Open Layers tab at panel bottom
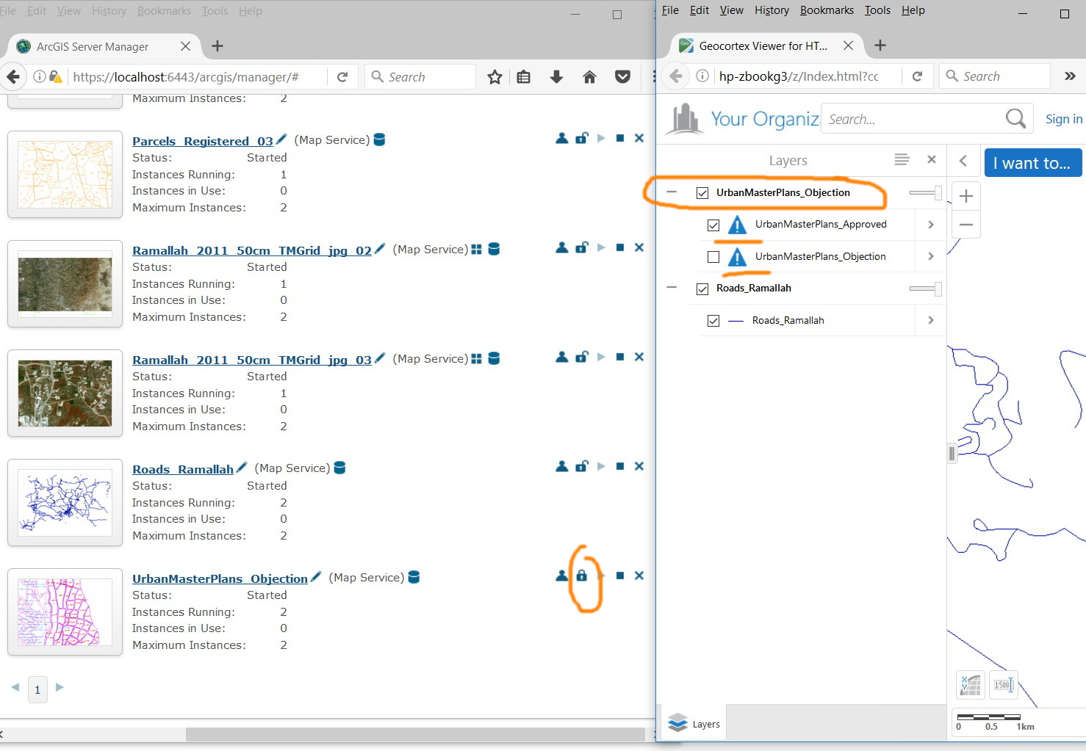The width and height of the screenshot is (1086, 751). pos(694,724)
